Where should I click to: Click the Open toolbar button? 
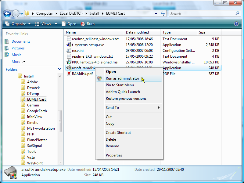(x=69, y=24)
